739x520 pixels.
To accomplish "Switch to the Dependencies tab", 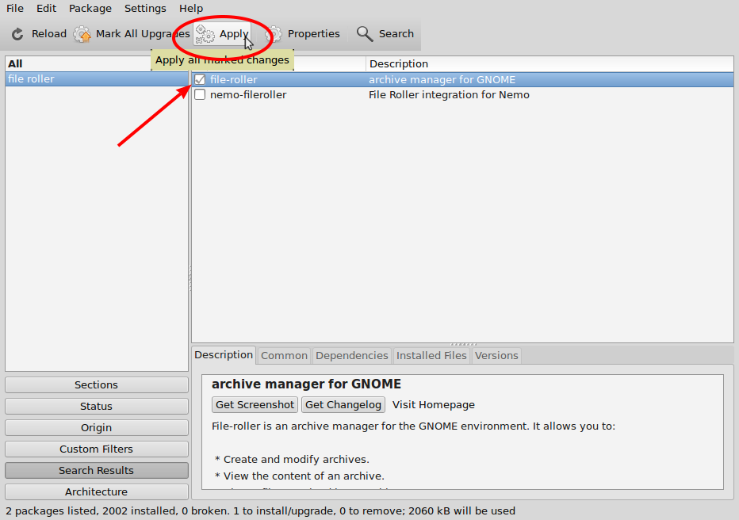I will coord(351,356).
